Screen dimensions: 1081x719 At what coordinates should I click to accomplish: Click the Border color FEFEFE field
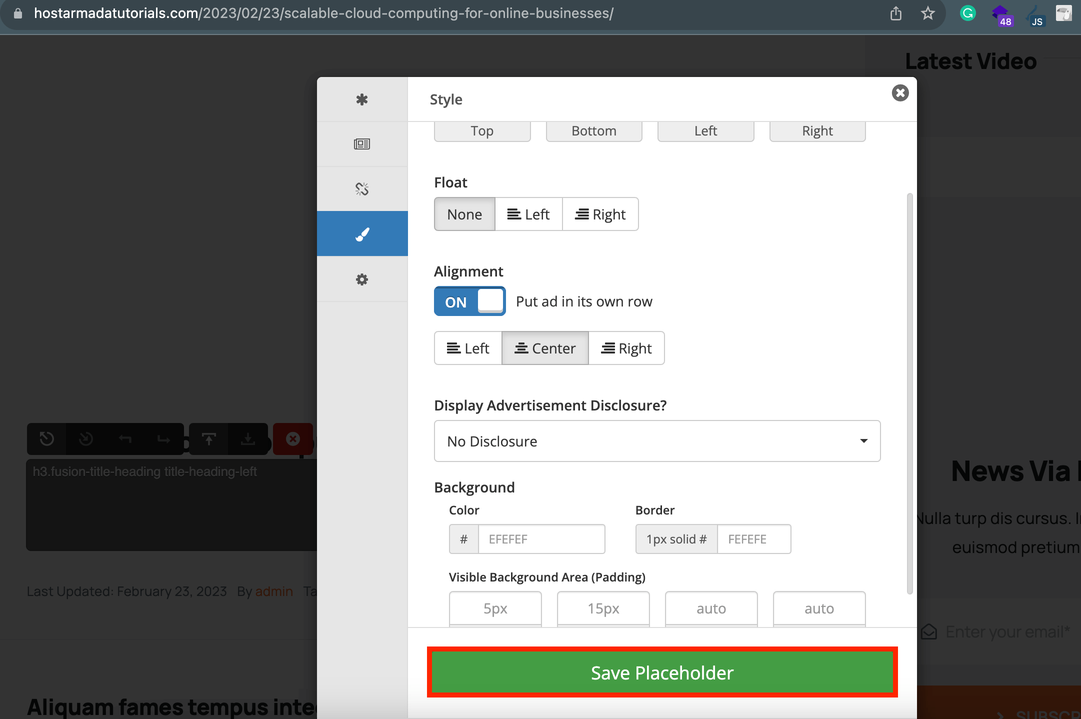coord(754,539)
